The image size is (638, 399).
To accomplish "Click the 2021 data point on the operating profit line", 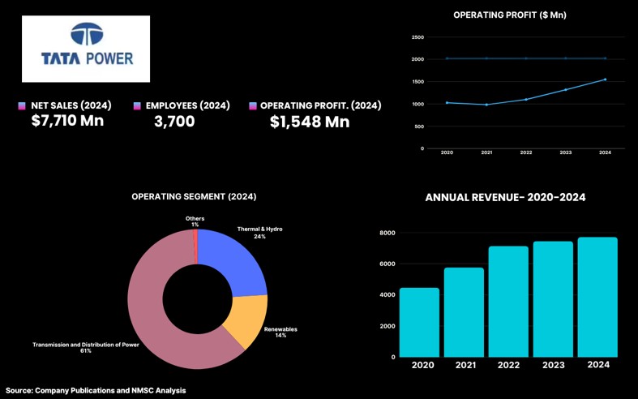I will pyautogui.click(x=486, y=105).
